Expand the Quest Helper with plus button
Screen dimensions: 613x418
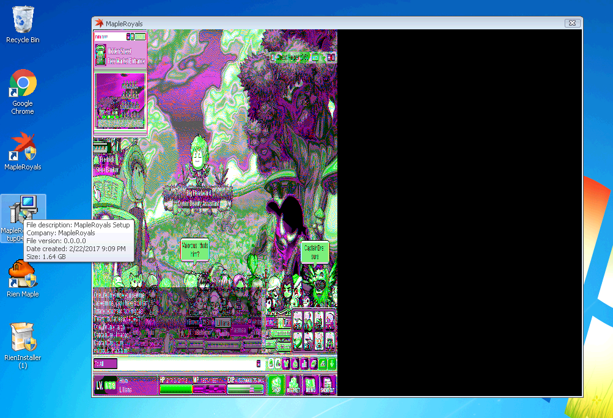[329, 57]
